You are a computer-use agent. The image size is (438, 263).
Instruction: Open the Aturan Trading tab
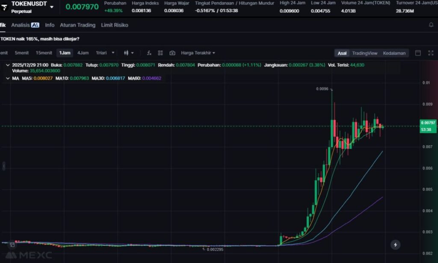pyautogui.click(x=77, y=25)
